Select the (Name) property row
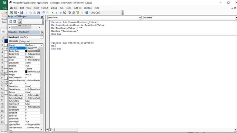This screenshot has height=133, width=237. click(x=24, y=45)
